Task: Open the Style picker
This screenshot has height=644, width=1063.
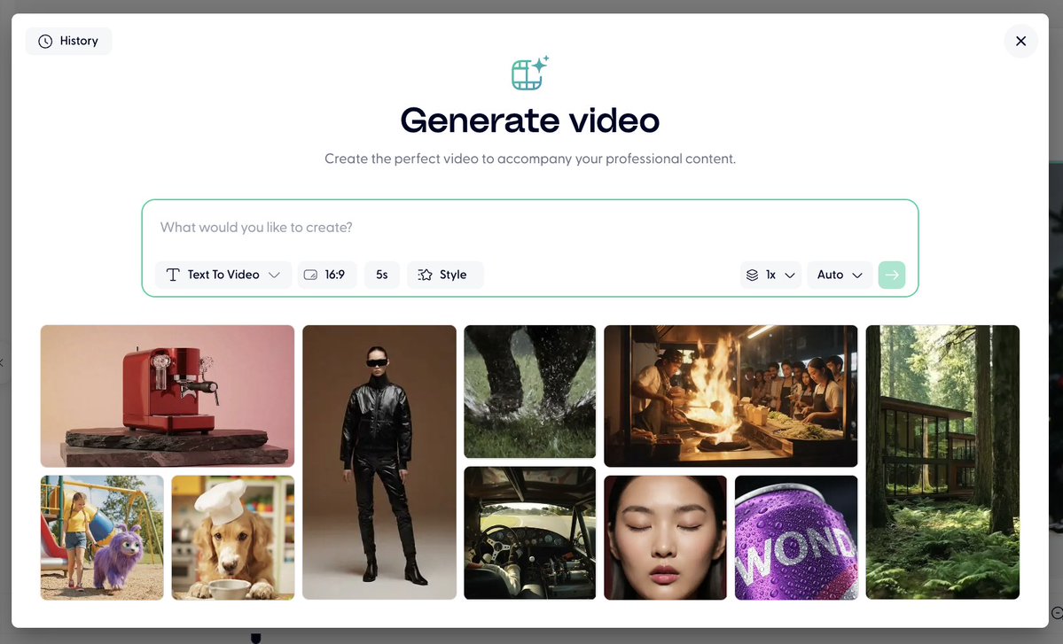Action: pos(444,275)
